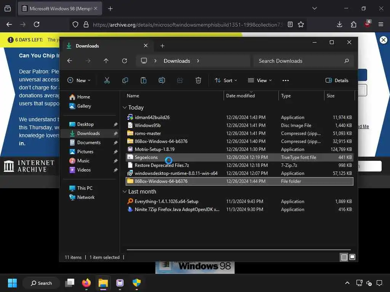Expand chevron after Downloads in address bar

coord(198,61)
